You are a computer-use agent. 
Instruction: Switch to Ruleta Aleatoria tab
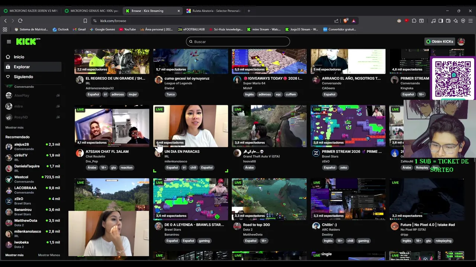click(x=213, y=11)
